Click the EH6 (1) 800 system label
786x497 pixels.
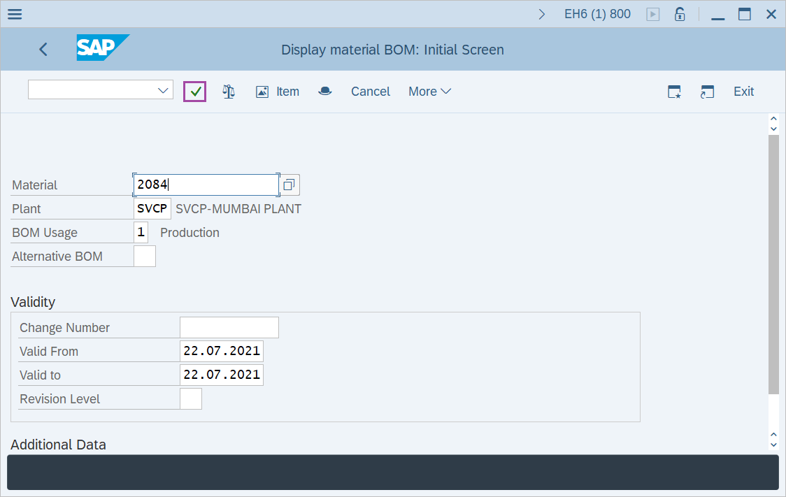point(597,13)
